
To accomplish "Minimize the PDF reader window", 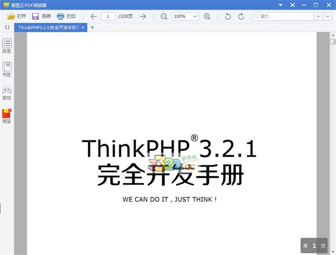I will [304, 5].
